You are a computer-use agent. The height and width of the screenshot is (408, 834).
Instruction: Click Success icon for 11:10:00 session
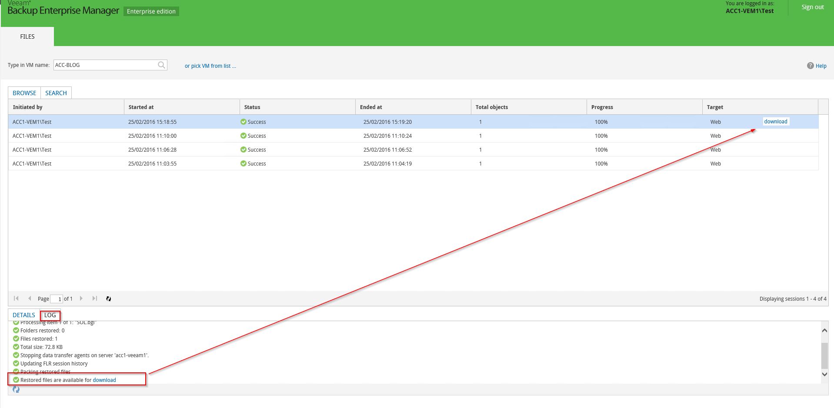tap(244, 136)
